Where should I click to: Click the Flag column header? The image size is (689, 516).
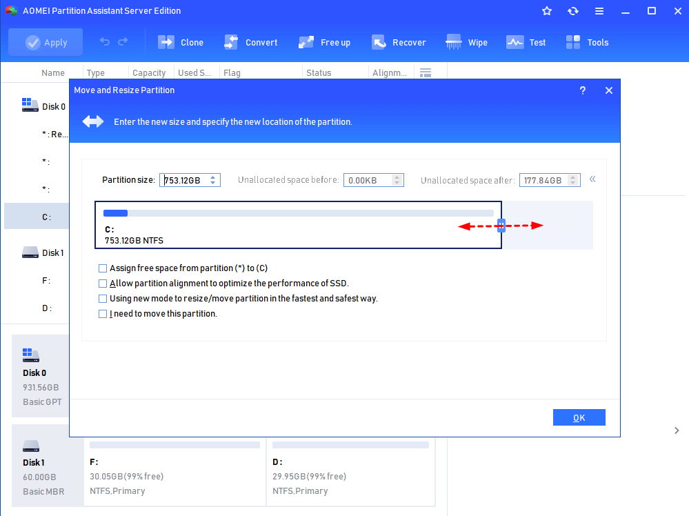(x=232, y=72)
